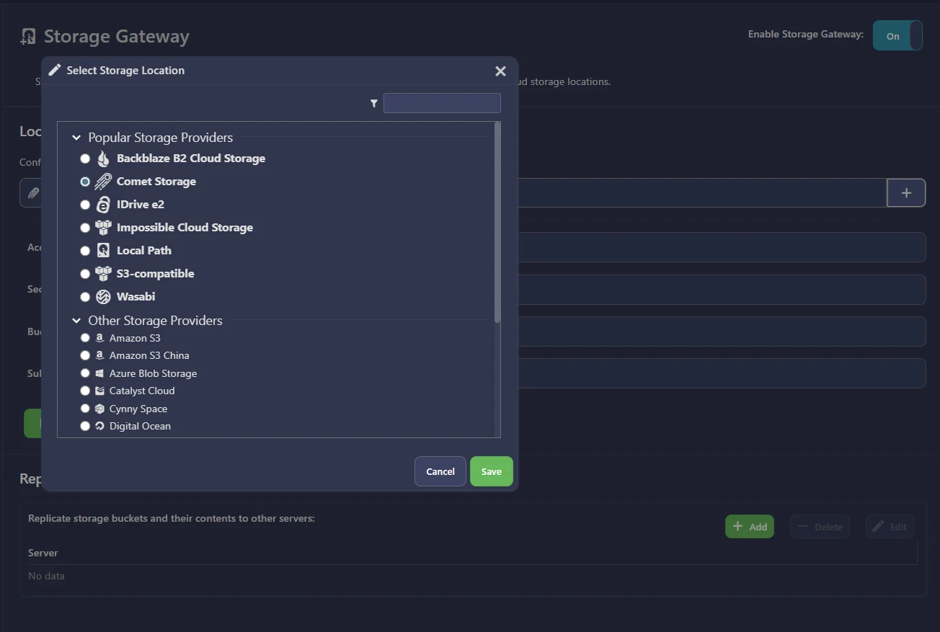The image size is (940, 632).
Task: Click the disabled Delete button
Action: (x=820, y=527)
